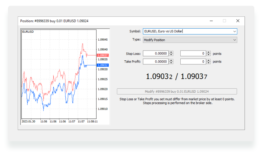The image size is (262, 157).
Task: Click the Stop Loss points field
Action: pos(193,53)
